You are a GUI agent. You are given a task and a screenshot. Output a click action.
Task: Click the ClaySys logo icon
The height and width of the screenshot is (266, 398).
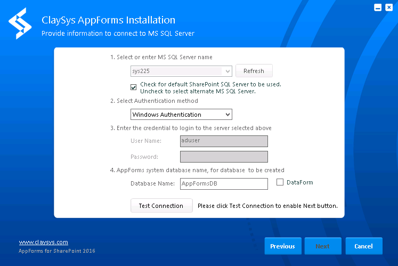click(x=20, y=23)
